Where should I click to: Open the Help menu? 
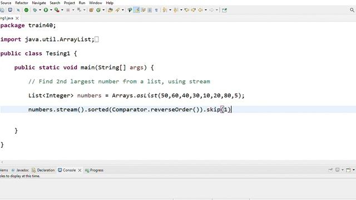[110, 3]
